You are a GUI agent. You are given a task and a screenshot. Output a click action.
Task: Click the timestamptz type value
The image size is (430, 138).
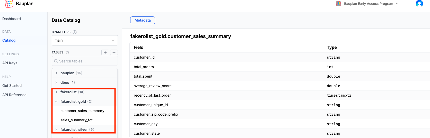click(x=339, y=95)
